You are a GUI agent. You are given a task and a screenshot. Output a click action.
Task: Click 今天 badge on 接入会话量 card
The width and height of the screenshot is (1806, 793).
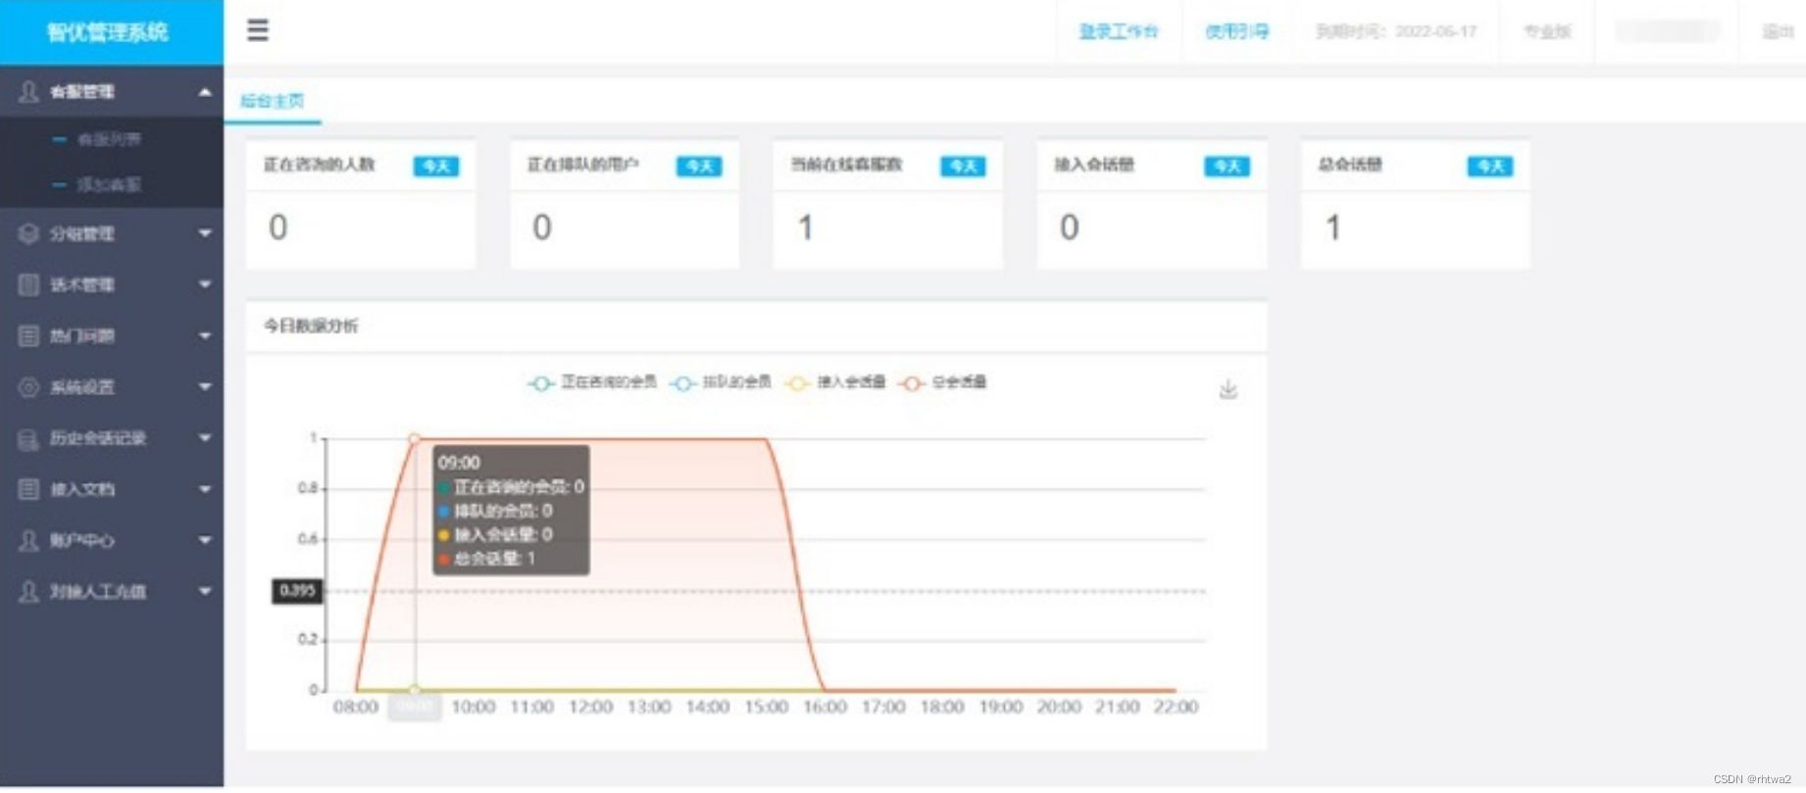[x=1227, y=166]
